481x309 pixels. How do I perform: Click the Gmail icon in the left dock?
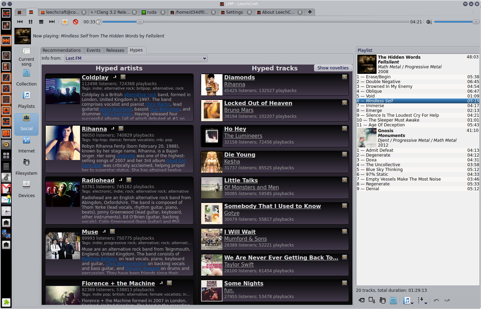pyautogui.click(x=6, y=188)
